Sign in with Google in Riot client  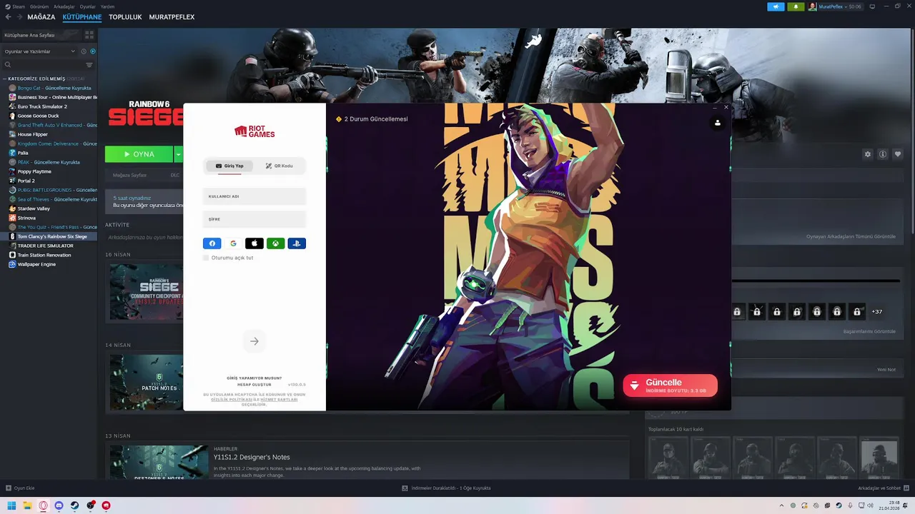[x=233, y=243]
